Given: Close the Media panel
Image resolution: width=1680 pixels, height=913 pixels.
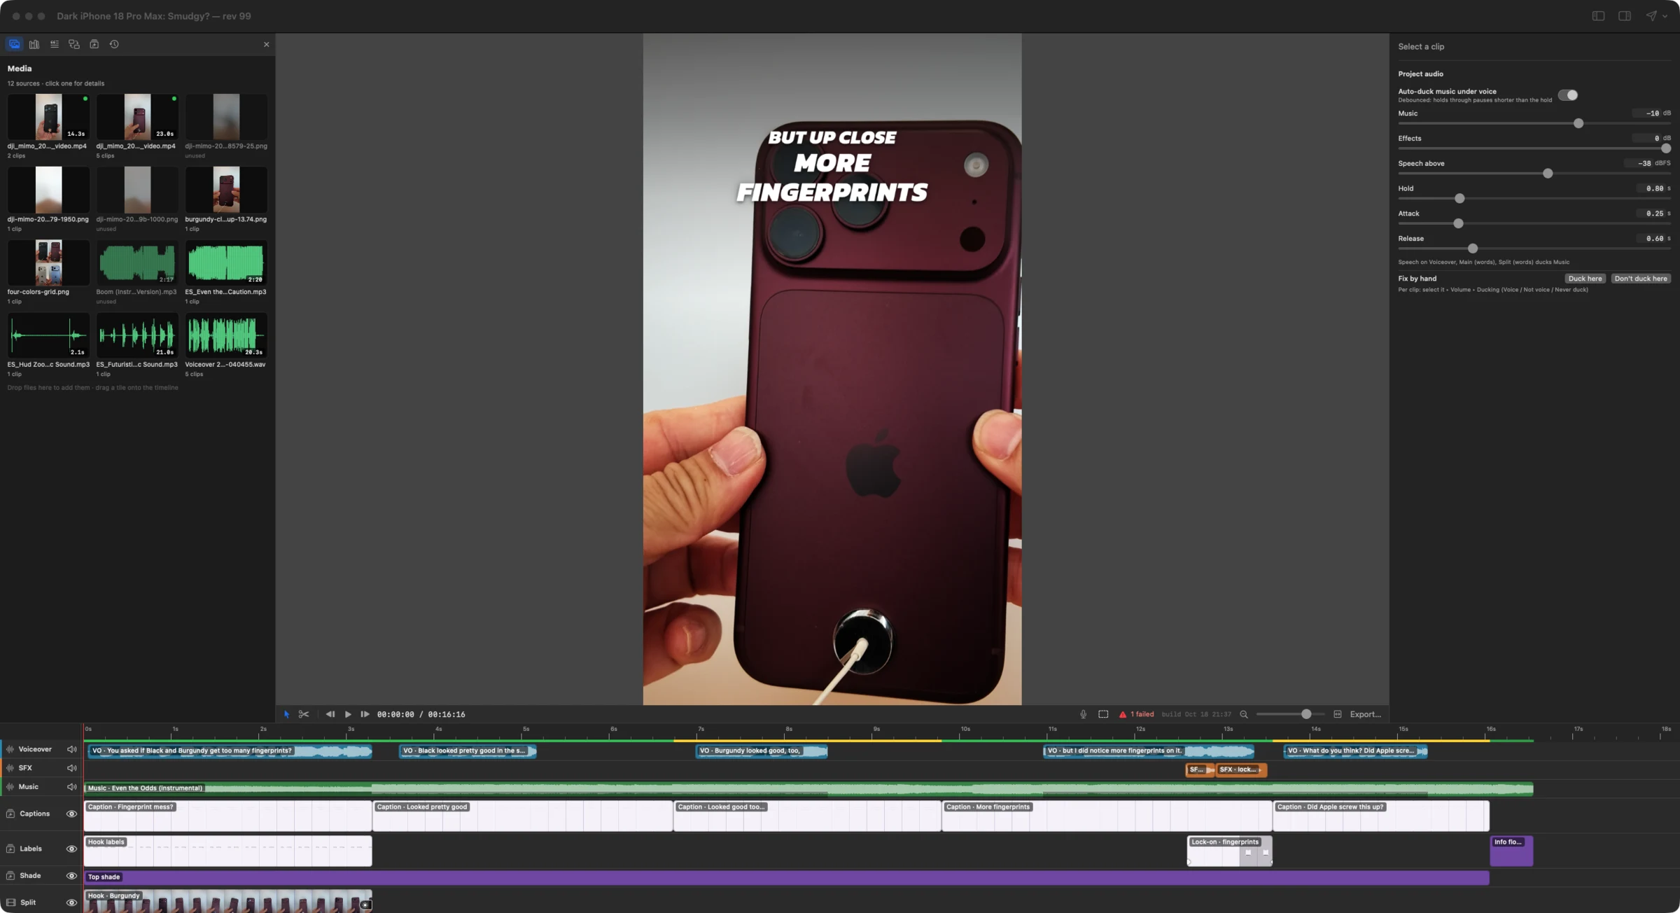Looking at the screenshot, I should coord(266,44).
